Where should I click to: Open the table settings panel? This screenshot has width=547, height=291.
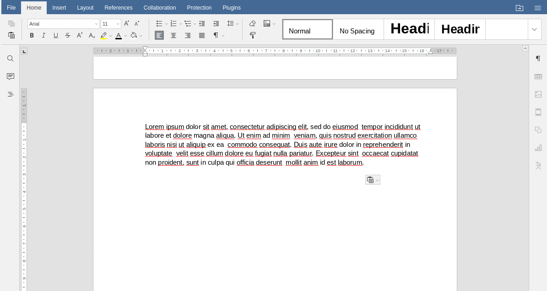538,76
